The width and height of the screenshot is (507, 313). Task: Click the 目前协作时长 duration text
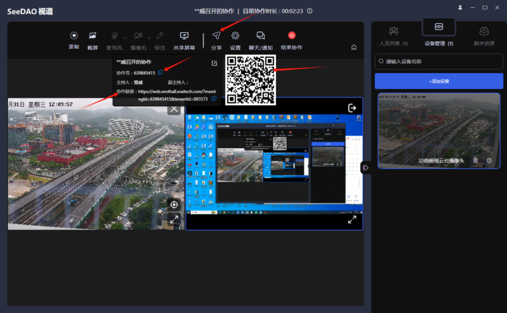tap(273, 11)
